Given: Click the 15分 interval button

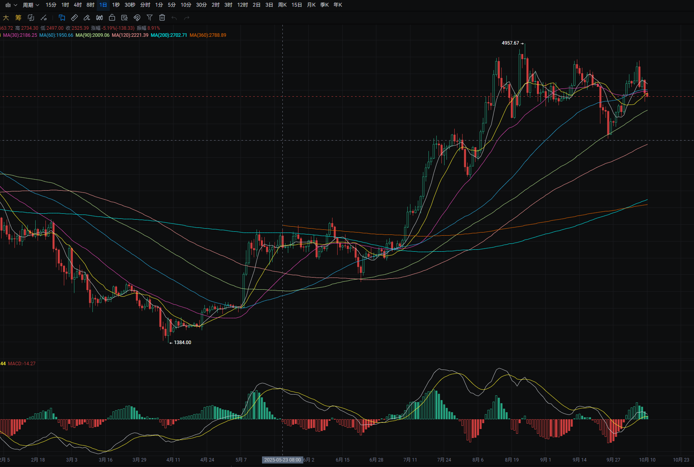Looking at the screenshot, I should [x=51, y=5].
